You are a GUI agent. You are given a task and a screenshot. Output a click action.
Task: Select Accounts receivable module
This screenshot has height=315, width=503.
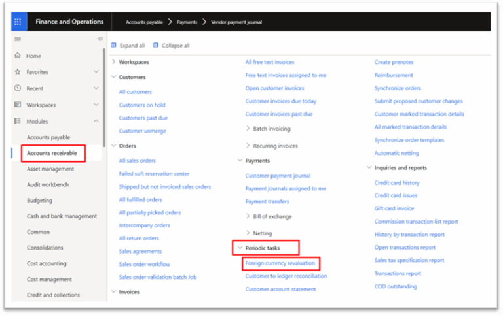(52, 153)
